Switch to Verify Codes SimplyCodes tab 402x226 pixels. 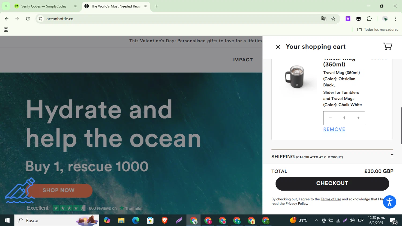click(x=46, y=6)
